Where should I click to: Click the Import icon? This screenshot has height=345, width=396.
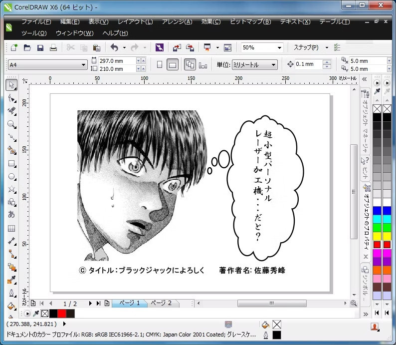point(177,47)
